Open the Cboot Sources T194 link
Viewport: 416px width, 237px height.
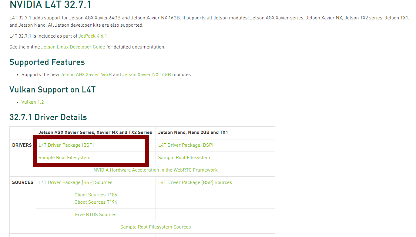point(96,202)
